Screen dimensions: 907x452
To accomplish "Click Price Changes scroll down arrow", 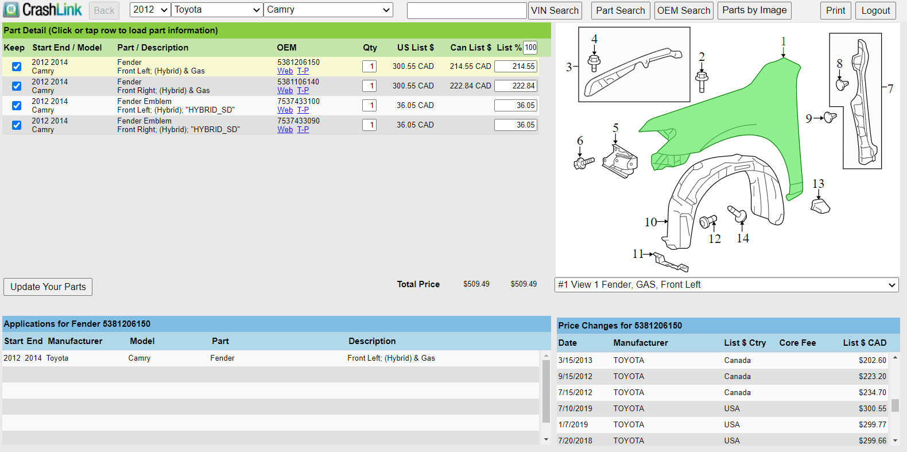I will (x=895, y=441).
